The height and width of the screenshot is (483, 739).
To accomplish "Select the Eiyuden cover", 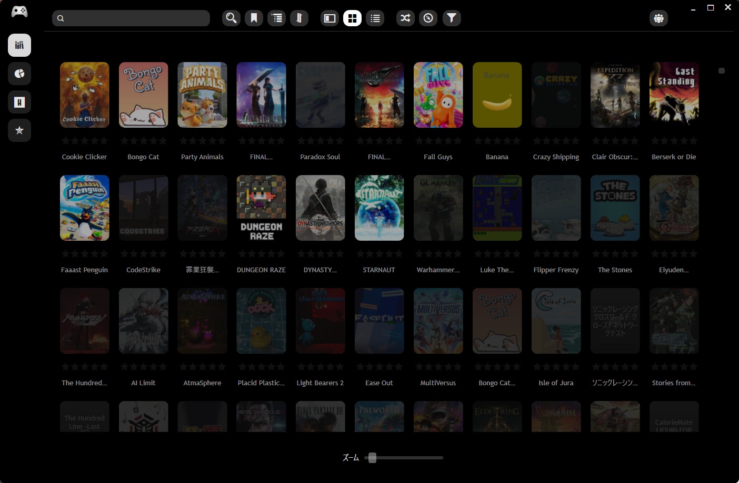I will click(x=674, y=208).
